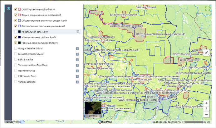This screenshot has width=216, height=128.
Task: Zoom to extent of Квартальная сеть АрхО layer
Action: coord(78,32)
